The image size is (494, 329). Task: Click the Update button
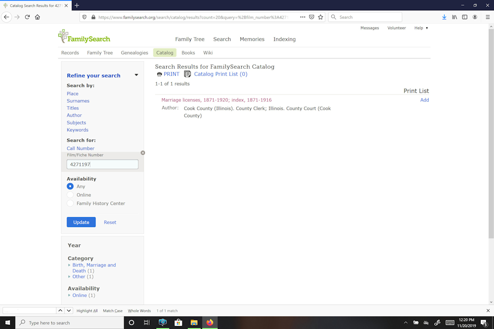tap(81, 222)
